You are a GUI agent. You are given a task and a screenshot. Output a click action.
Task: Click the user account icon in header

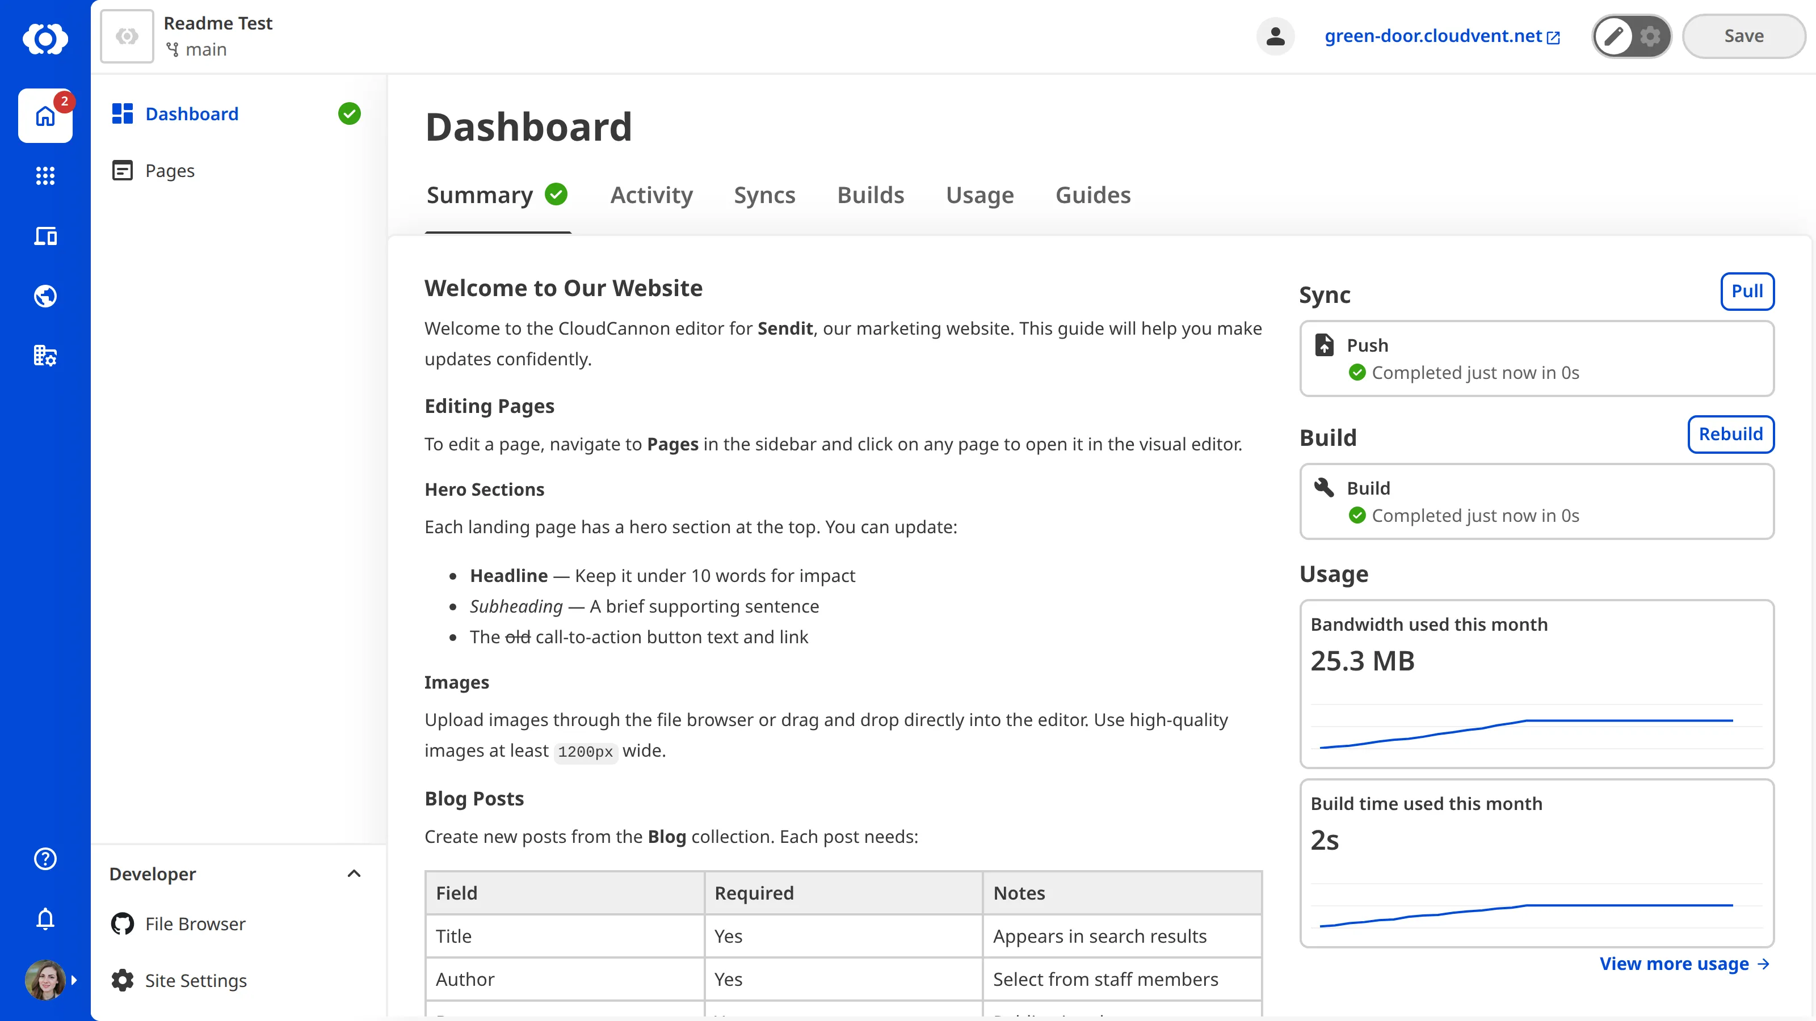point(1275,36)
